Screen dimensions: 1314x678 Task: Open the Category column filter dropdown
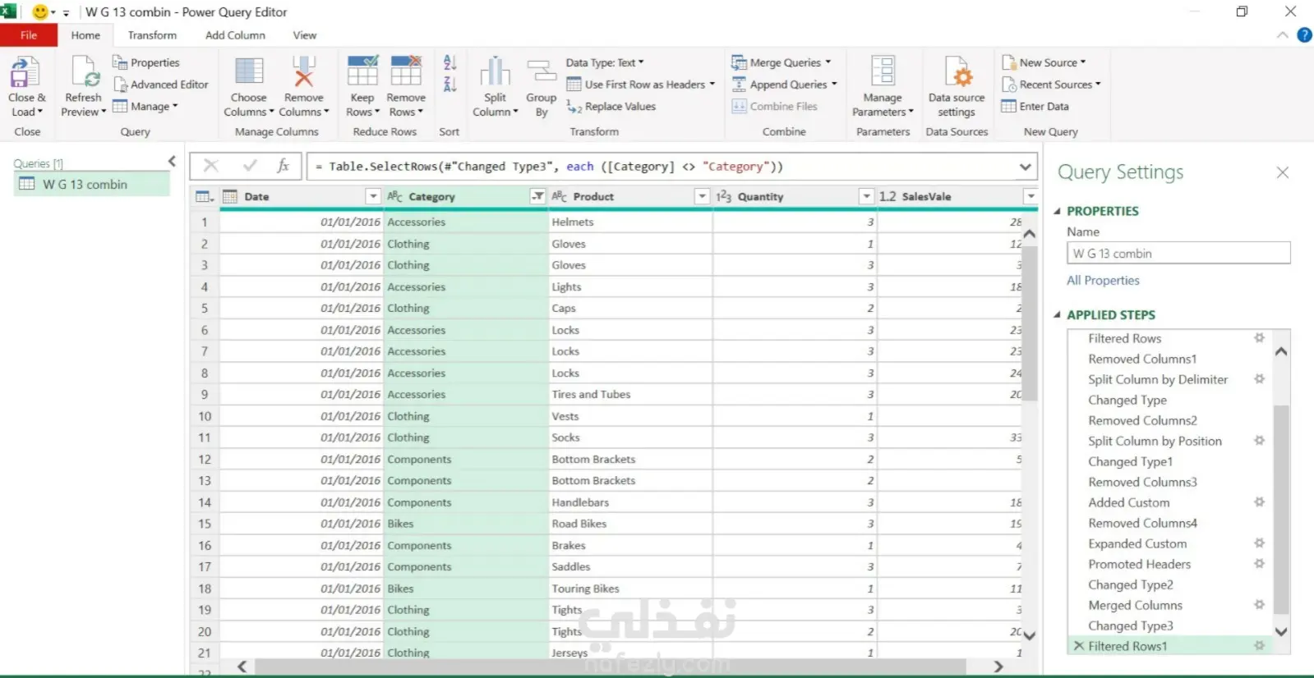537,197
